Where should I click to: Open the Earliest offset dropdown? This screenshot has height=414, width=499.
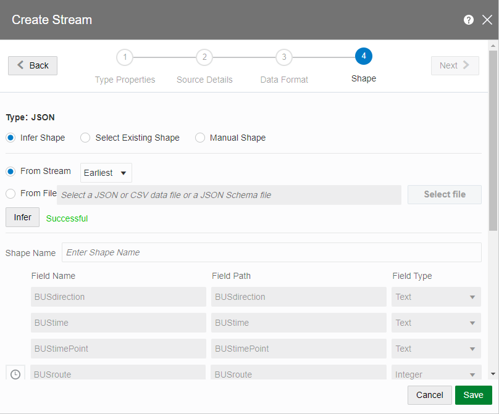[106, 173]
